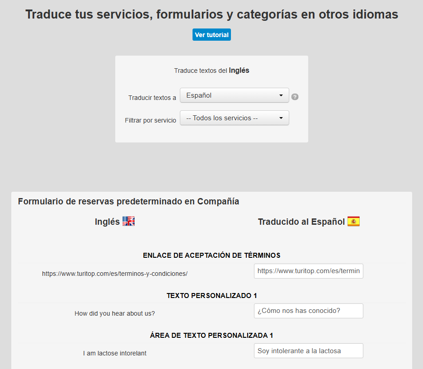Click the Spain flag beside Traducido al Español
Image resolution: width=423 pixels, height=369 pixels.
click(x=353, y=221)
